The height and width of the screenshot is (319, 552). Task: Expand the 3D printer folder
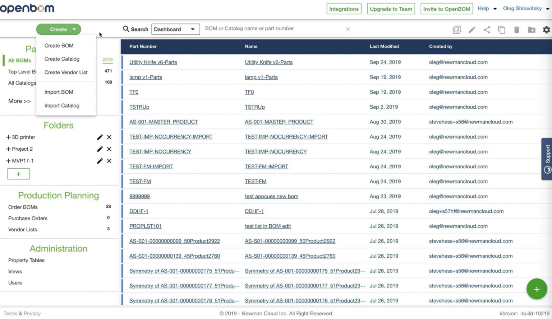click(8, 137)
